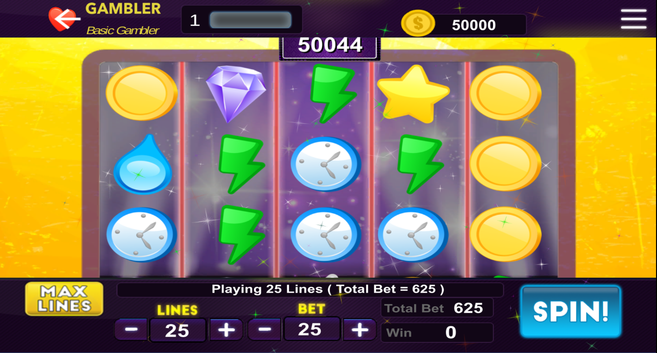Decrease the number of lines
Image resolution: width=657 pixels, height=353 pixels.
click(131, 330)
